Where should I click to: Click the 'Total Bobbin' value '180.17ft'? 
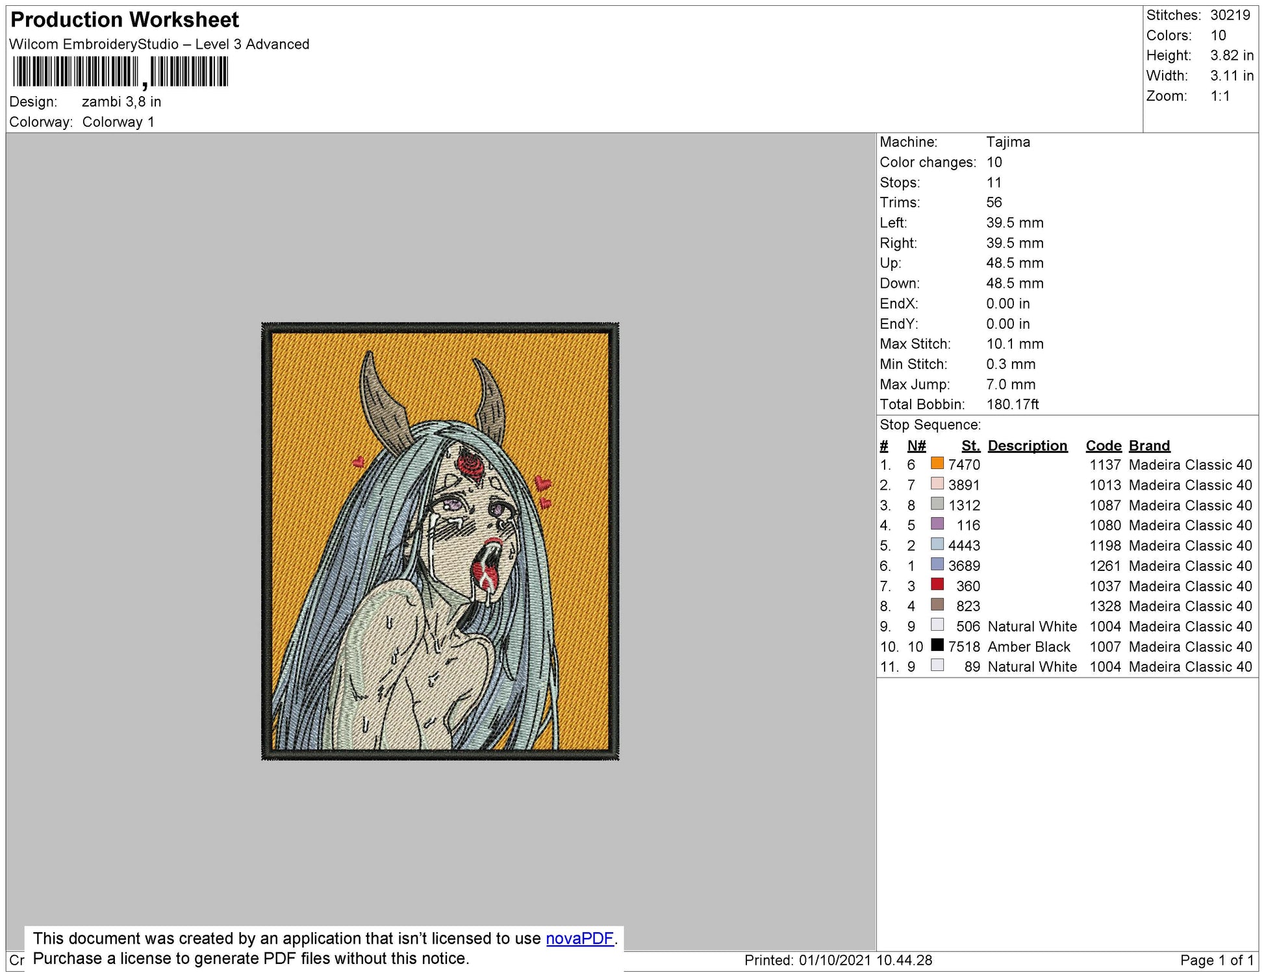coord(1012,405)
